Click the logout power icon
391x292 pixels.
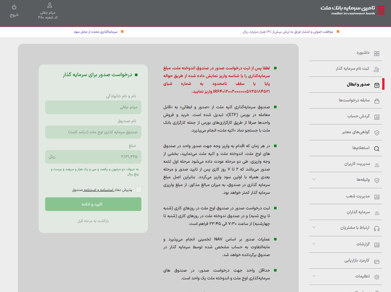click(14, 7)
